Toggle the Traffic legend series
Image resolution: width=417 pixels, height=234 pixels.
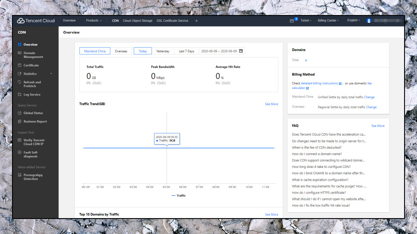179,195
